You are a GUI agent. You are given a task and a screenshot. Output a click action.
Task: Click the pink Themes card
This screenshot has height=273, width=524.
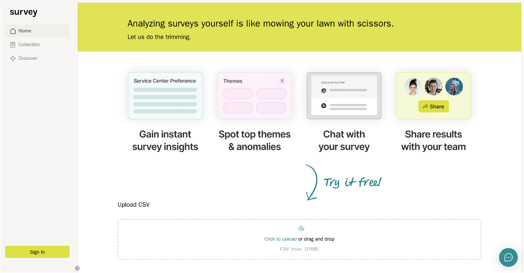pyautogui.click(x=255, y=96)
